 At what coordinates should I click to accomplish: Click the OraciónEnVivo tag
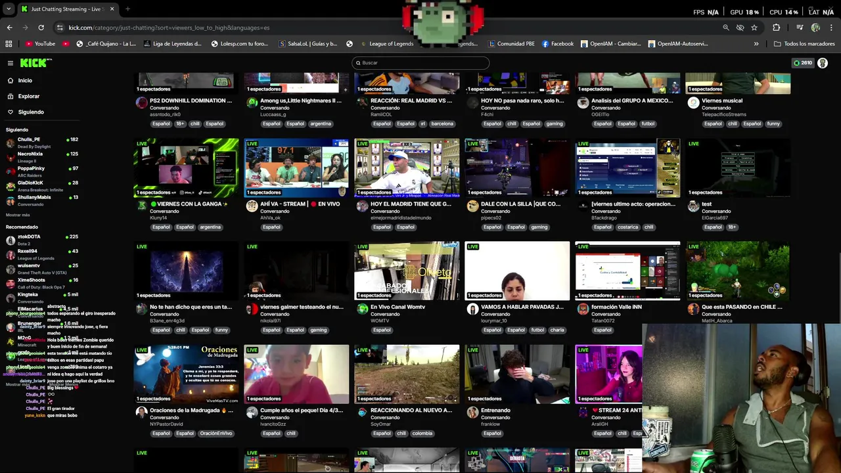(216, 433)
